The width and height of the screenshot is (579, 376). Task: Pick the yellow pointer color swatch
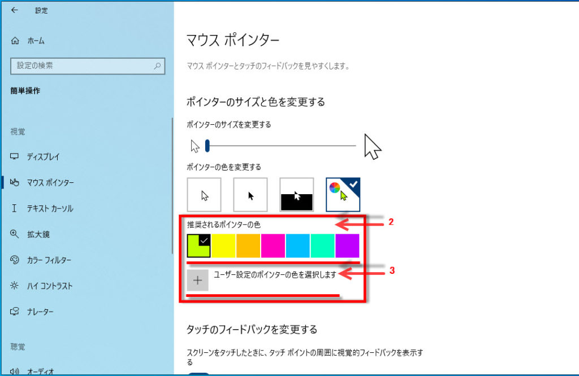[x=223, y=246]
